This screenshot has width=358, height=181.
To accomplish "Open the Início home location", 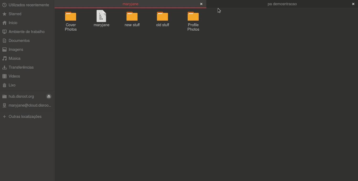I will [x=13, y=23].
